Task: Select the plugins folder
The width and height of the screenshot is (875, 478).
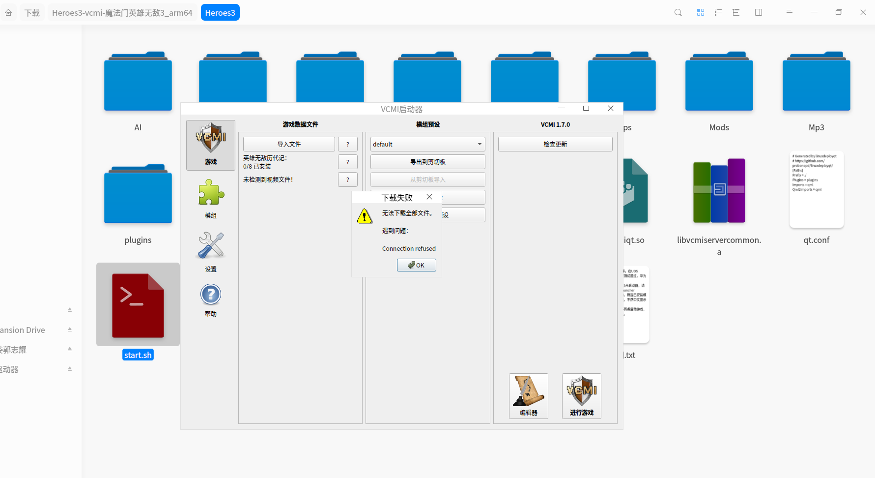Action: (138, 204)
